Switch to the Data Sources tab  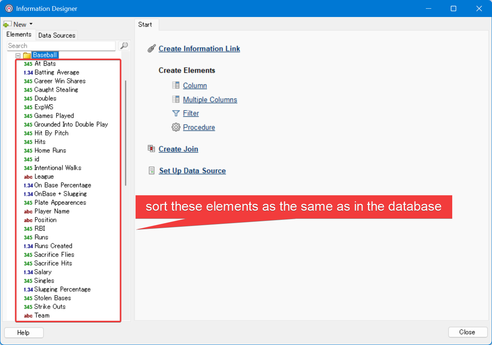pyautogui.click(x=57, y=35)
